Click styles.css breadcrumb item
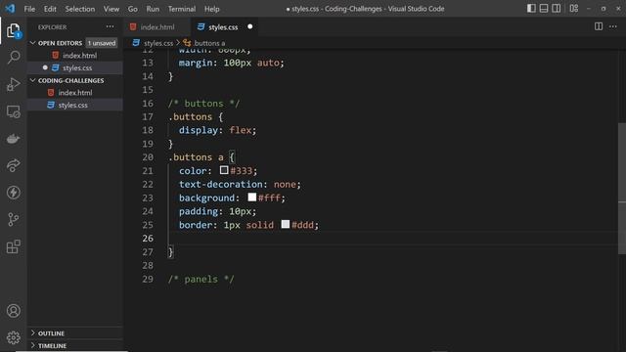Screen dimensions: 626x352 click(158, 43)
